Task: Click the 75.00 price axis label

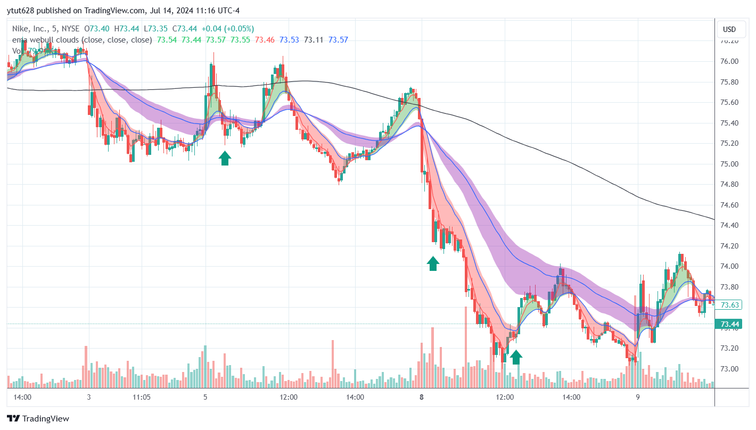Action: 729,164
